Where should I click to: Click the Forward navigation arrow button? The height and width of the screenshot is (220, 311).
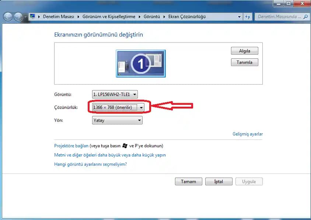18,17
